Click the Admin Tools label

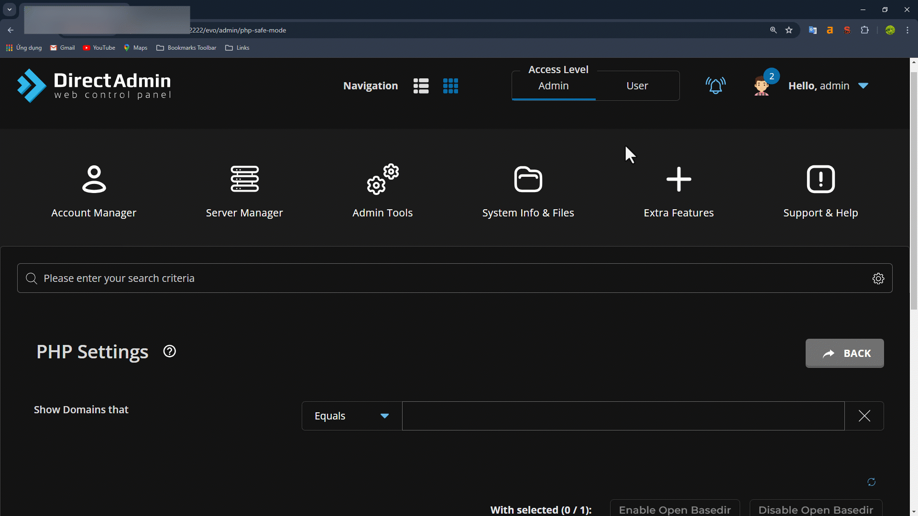coord(382,213)
